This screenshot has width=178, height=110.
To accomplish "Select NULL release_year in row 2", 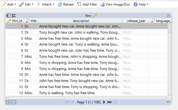I will click(136, 32).
